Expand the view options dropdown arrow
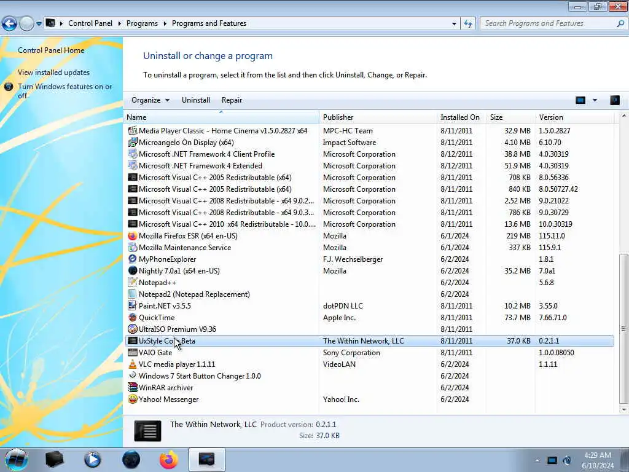Viewport: 629px width, 472px height. tap(595, 100)
